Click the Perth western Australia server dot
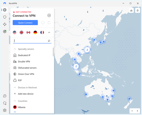The image size is (142, 115). (x=86, y=94)
